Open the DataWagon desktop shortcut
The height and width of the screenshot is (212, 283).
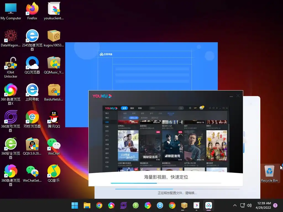pos(11,38)
